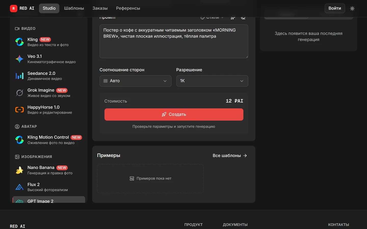
Task: Select the Veo 3.1 star icon
Action: [19, 59]
